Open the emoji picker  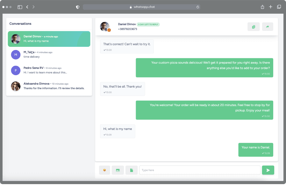point(104,170)
